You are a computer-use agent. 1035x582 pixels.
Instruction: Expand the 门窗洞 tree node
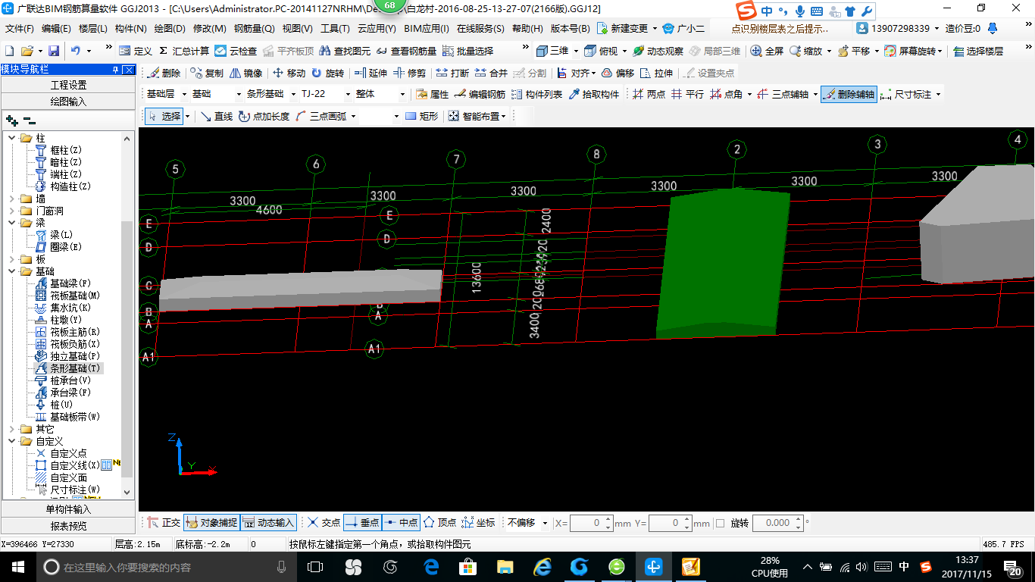[x=12, y=211]
